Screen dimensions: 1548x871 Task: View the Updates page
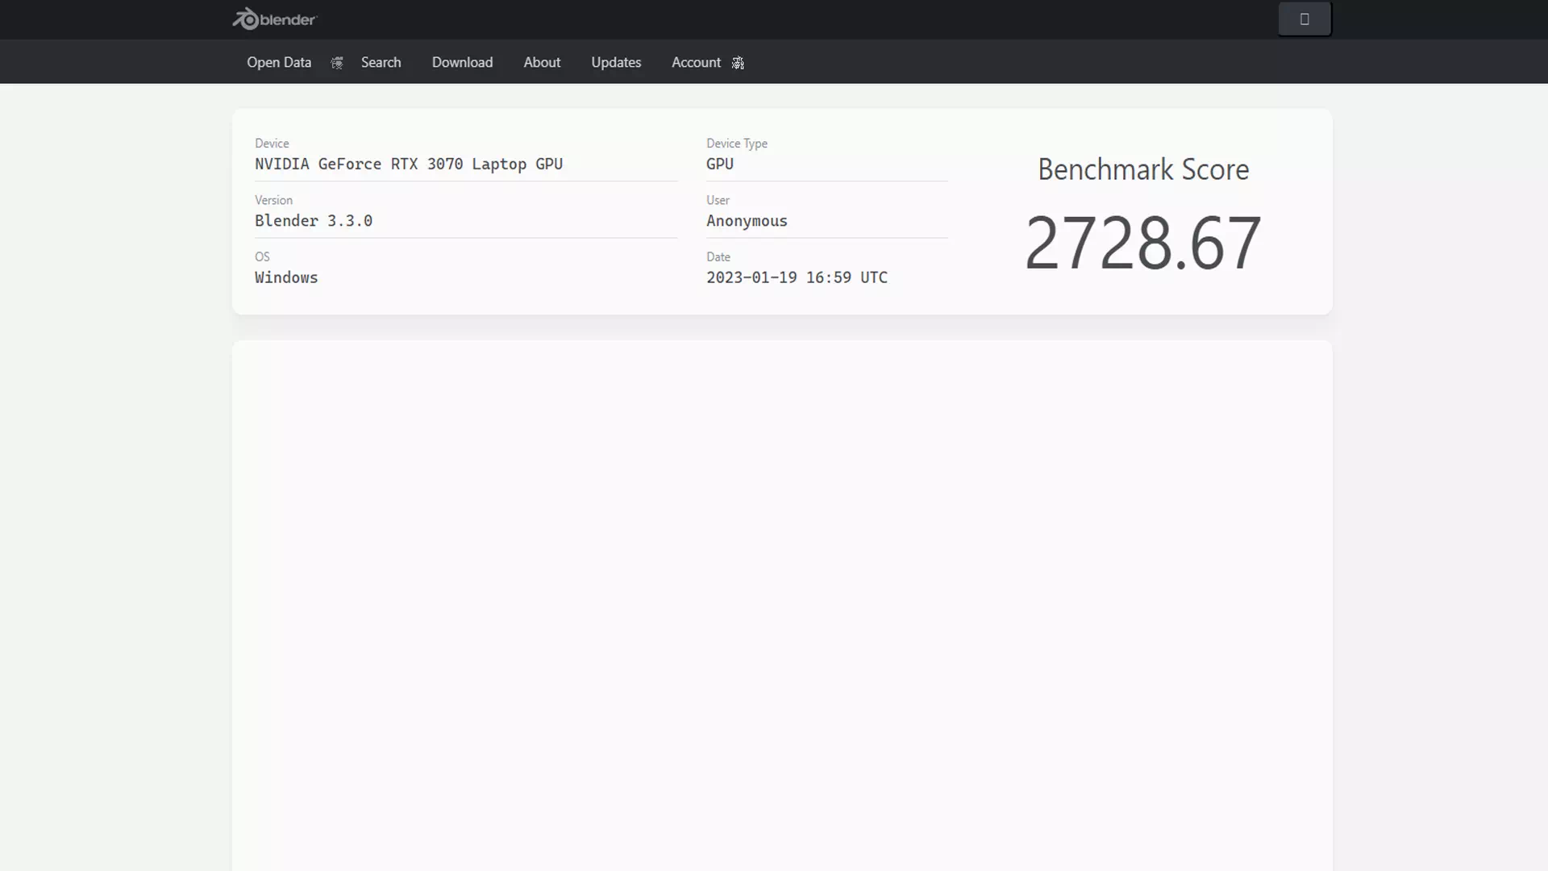pos(616,62)
